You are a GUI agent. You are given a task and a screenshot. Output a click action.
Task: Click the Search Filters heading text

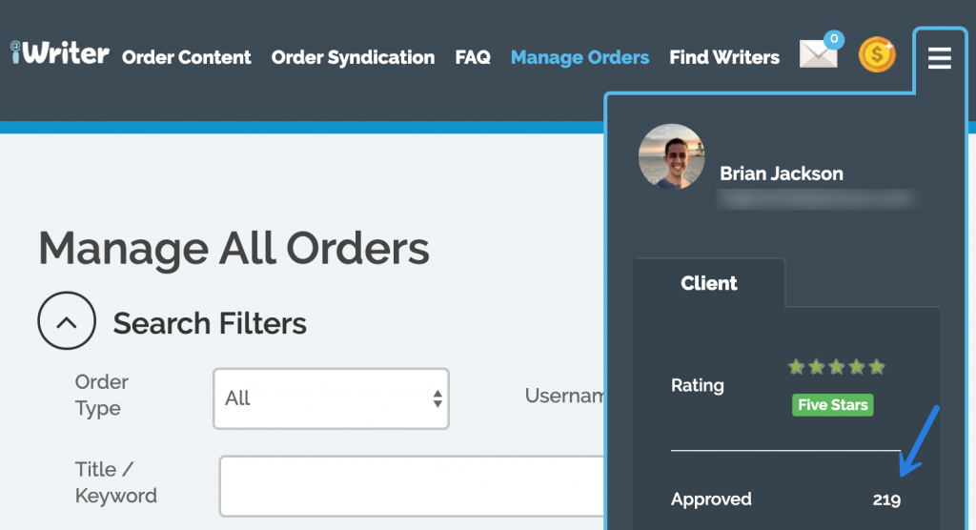coord(210,323)
